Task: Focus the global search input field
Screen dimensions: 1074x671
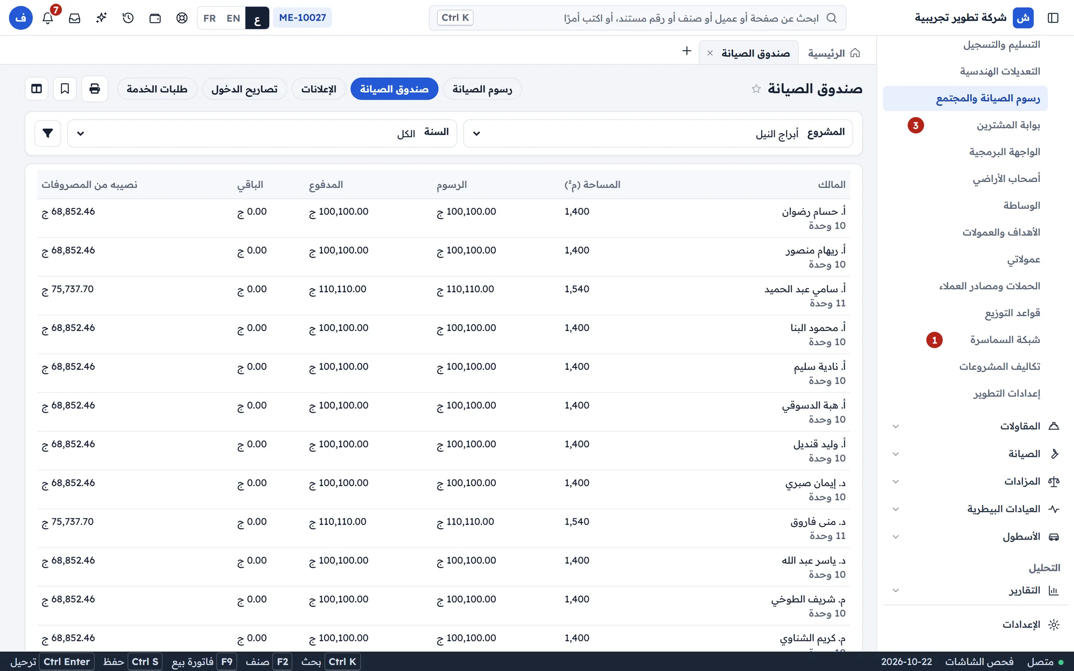Action: pos(637,18)
